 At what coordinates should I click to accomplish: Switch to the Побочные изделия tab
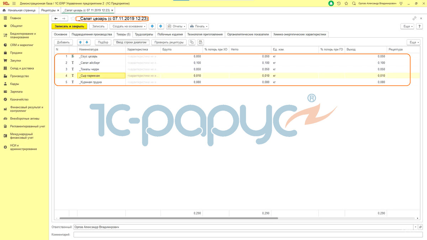[170, 34]
